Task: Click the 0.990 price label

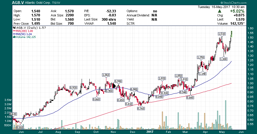Action: [x=118, y=81]
